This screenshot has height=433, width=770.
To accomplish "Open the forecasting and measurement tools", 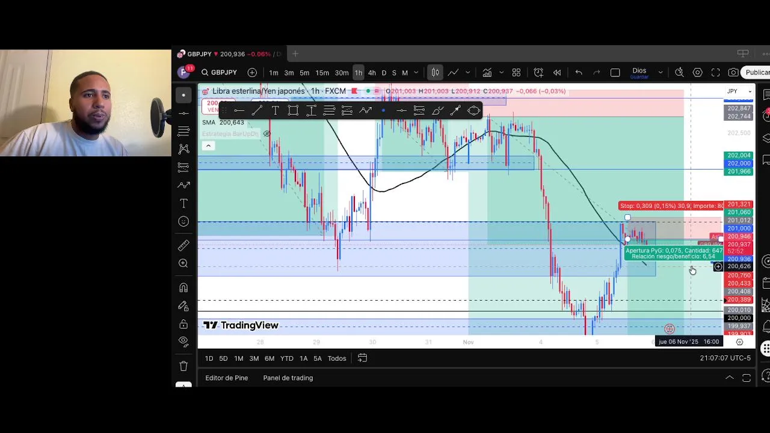I will pos(183,167).
